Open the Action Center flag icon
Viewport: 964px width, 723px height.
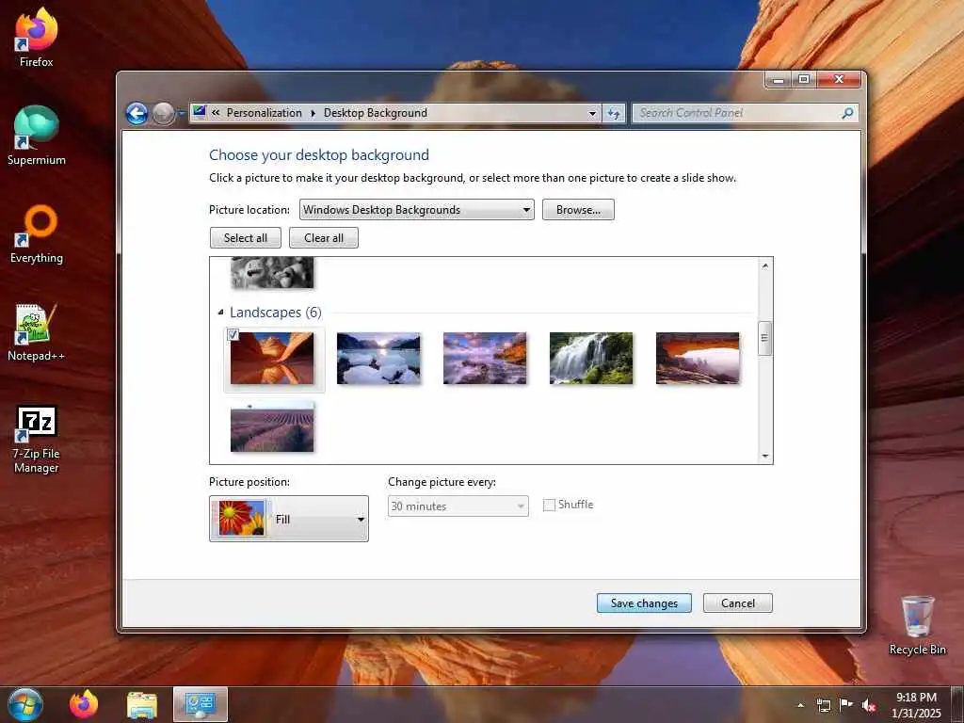coord(846,704)
